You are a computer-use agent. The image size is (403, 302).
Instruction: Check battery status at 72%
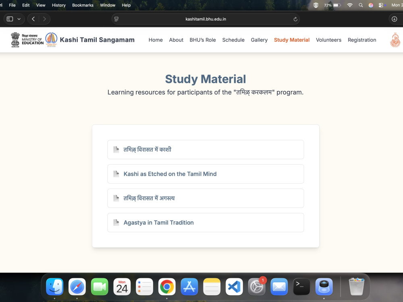point(332,5)
